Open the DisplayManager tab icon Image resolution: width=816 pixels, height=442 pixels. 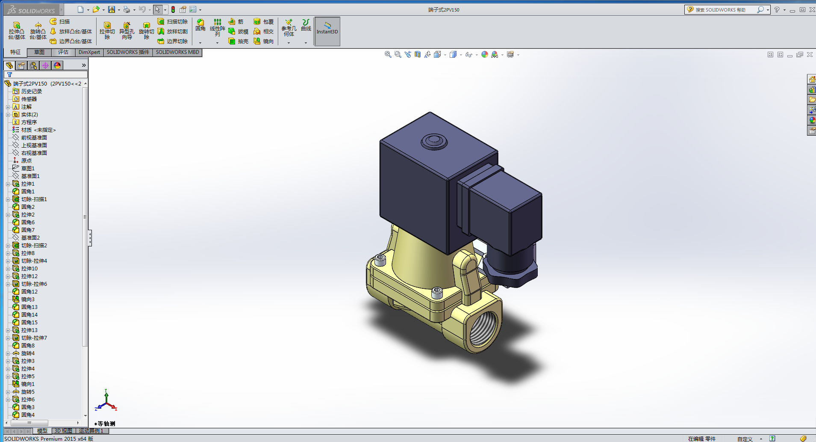(x=57, y=65)
